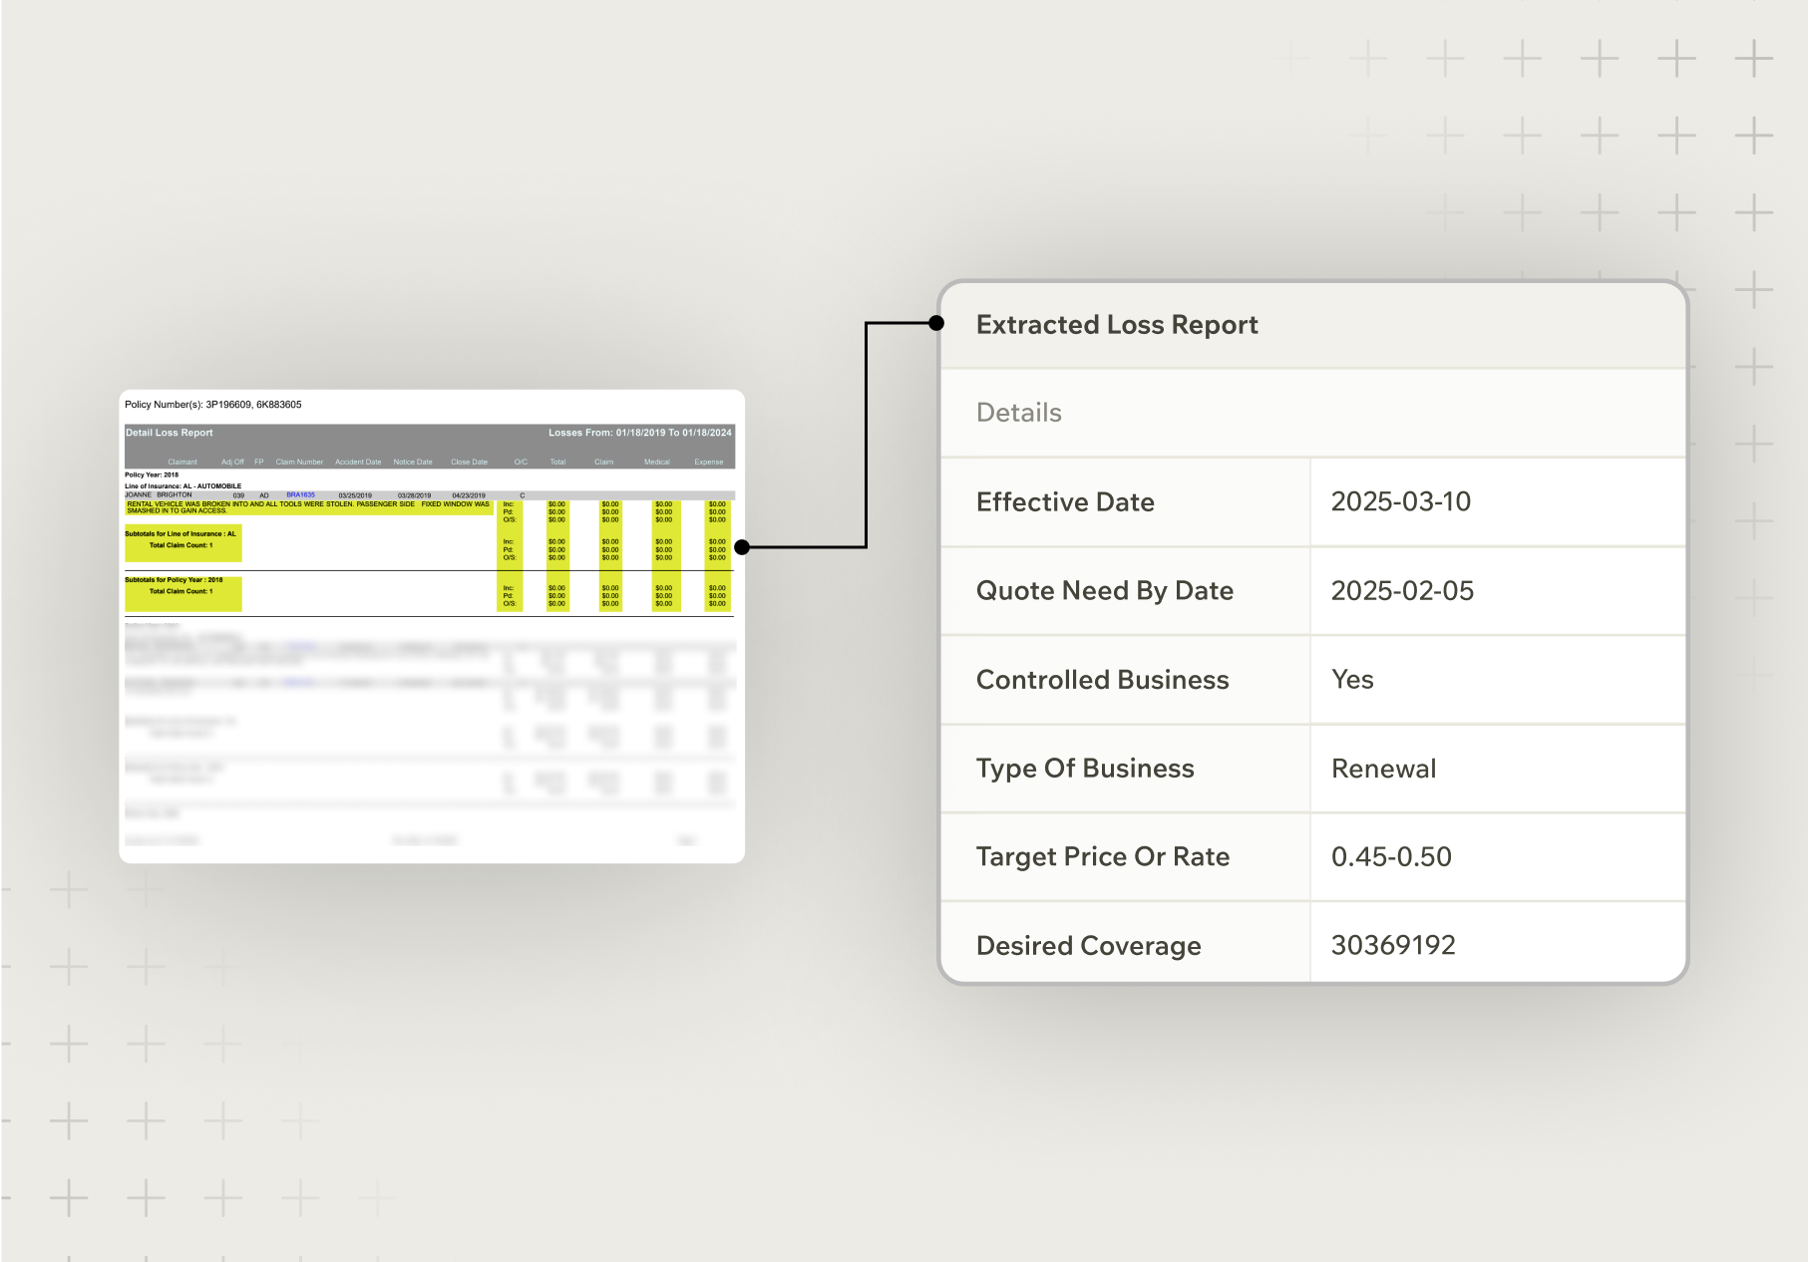Click the Extracted Loss Report panel title
This screenshot has width=1808, height=1262.
click(x=1116, y=325)
